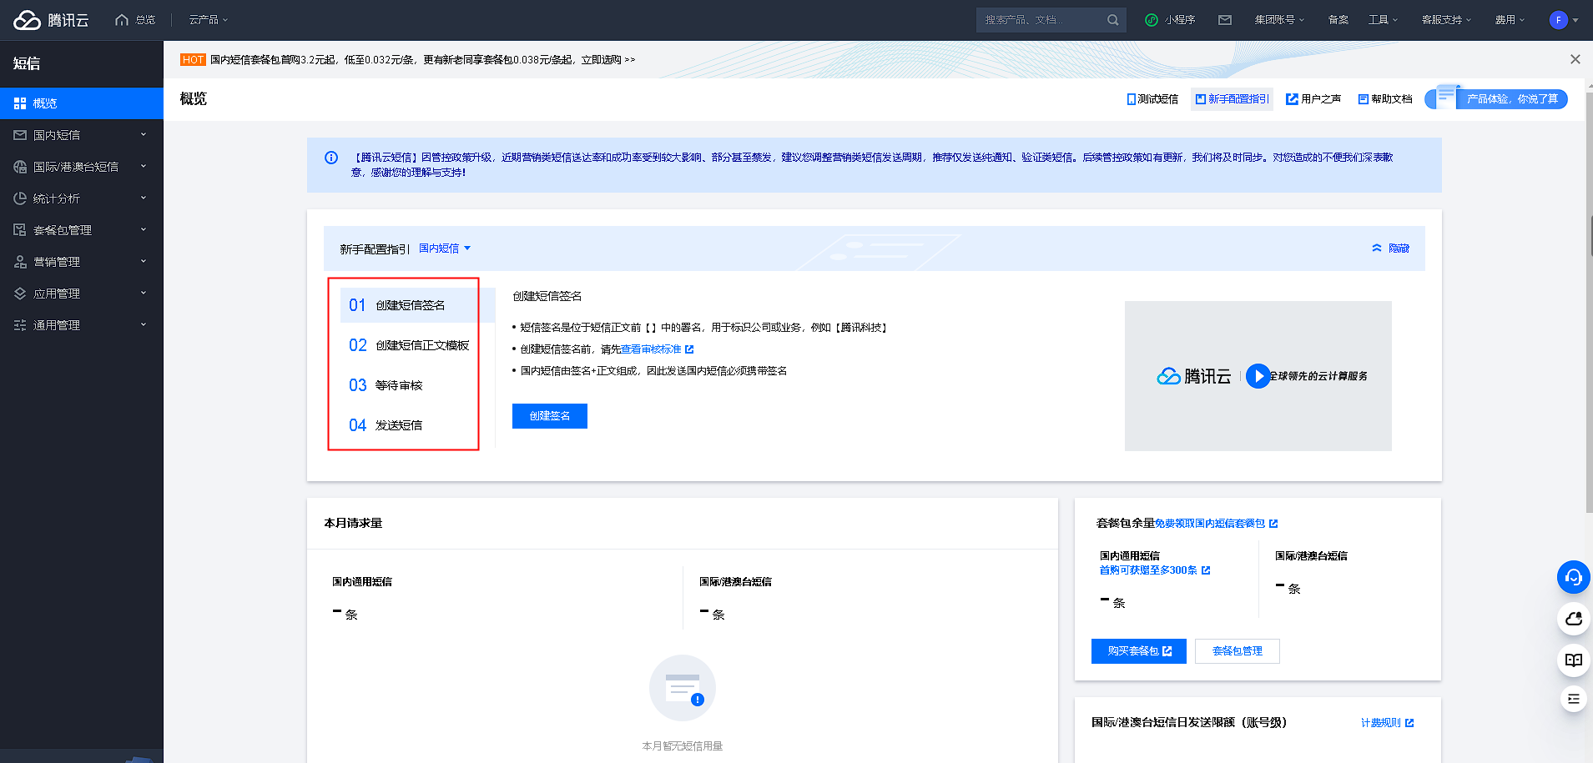Hide the beginner configuration guide panel
This screenshot has height=763, width=1593.
tap(1390, 248)
